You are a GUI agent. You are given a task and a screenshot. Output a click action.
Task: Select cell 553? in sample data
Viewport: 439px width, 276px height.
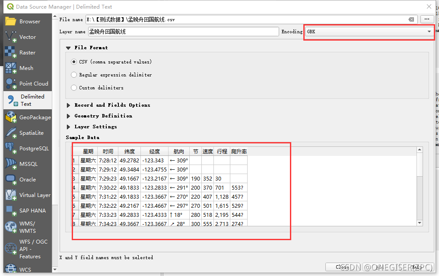click(239, 188)
